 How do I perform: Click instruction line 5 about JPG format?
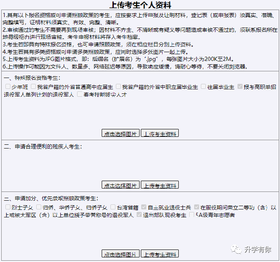point(118,59)
